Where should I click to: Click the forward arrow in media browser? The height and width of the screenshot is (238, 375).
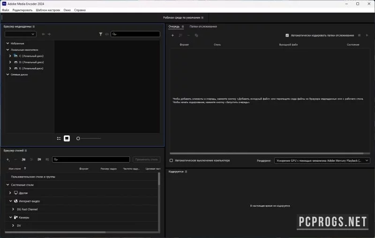(x=49, y=34)
